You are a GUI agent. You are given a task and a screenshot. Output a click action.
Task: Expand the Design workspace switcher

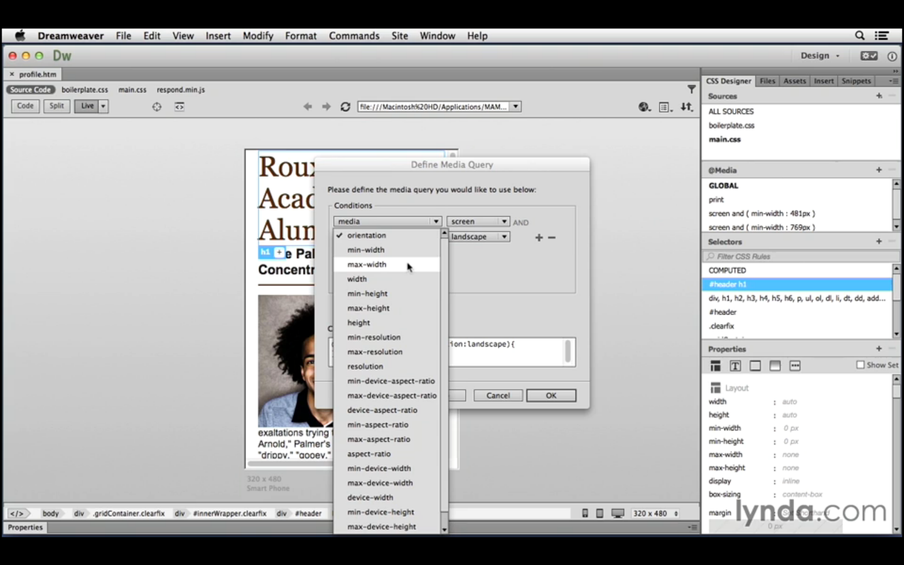[x=819, y=56]
